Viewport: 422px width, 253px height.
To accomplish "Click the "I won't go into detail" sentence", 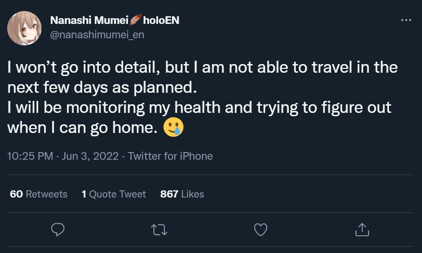I will (86, 67).
